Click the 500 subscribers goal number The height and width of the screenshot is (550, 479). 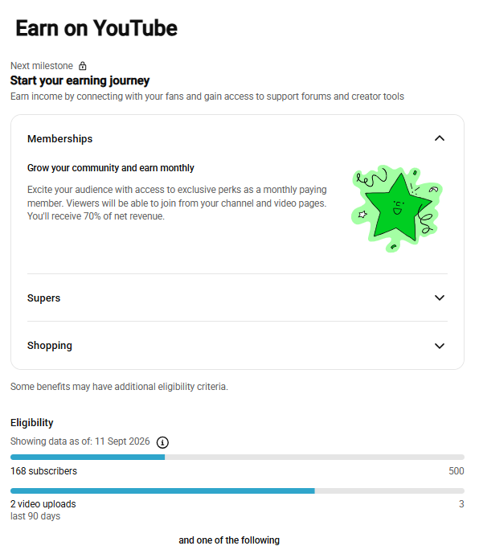click(x=456, y=470)
